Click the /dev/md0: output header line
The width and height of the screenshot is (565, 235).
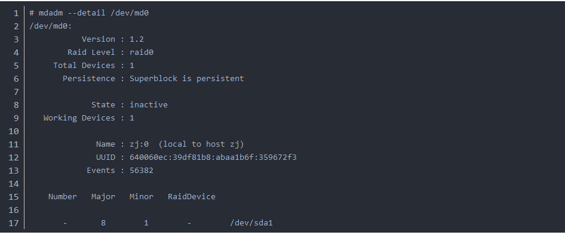51,26
